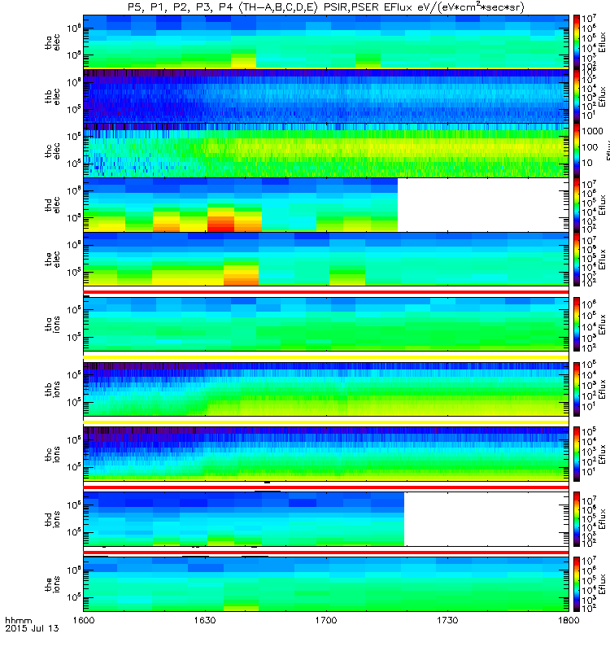Click the thb ions Eflux color bar
610x651 pixels.
[x=577, y=389]
